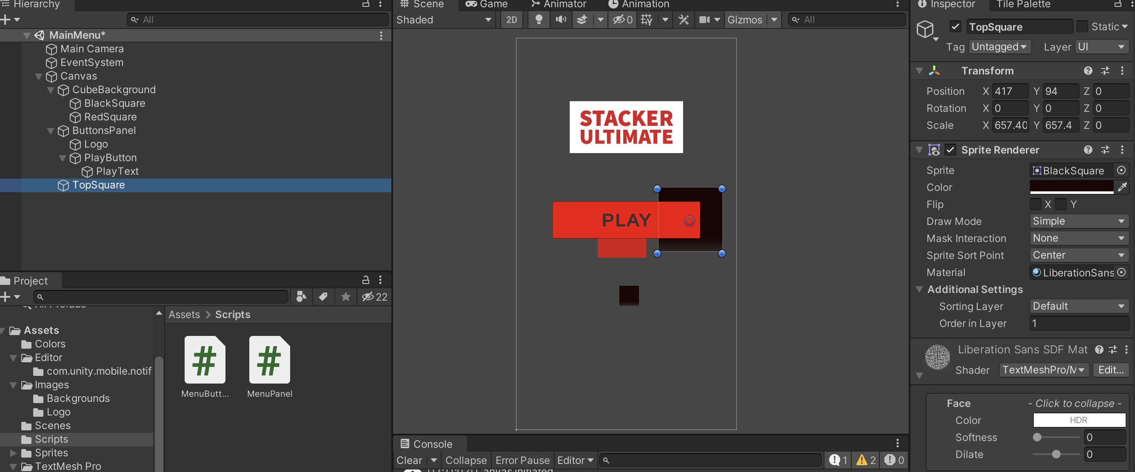
Task: Toggle Sprite Renderer component enabled
Action: [x=949, y=150]
